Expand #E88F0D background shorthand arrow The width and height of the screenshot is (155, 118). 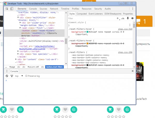(85, 43)
